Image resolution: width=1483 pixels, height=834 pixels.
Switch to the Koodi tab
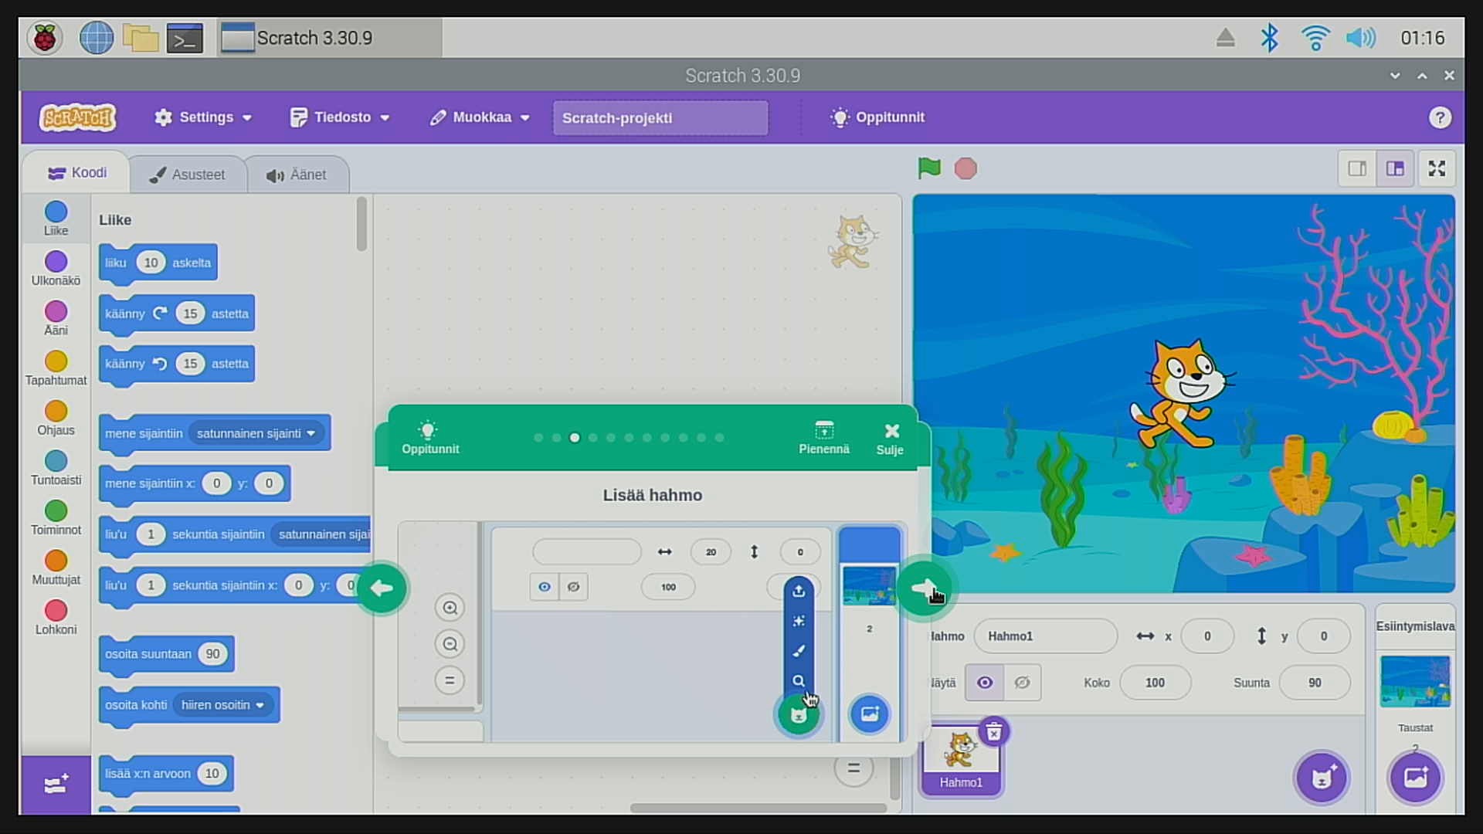pos(77,173)
